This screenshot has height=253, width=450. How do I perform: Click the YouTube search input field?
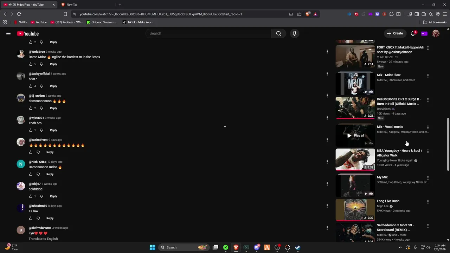[x=208, y=33]
